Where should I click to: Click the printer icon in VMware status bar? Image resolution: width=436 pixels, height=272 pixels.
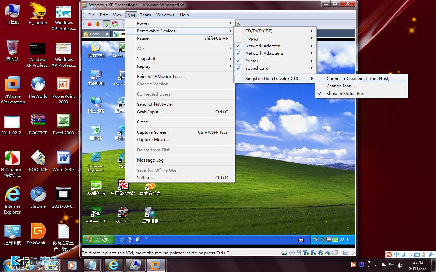coord(328,253)
